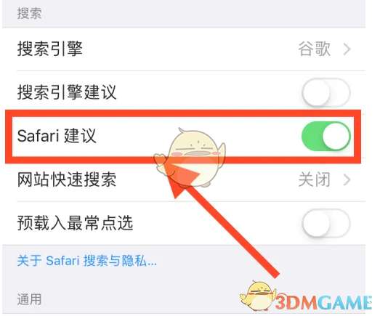Click the large chick mascot watermark face
The image size is (380, 316).
194,150
